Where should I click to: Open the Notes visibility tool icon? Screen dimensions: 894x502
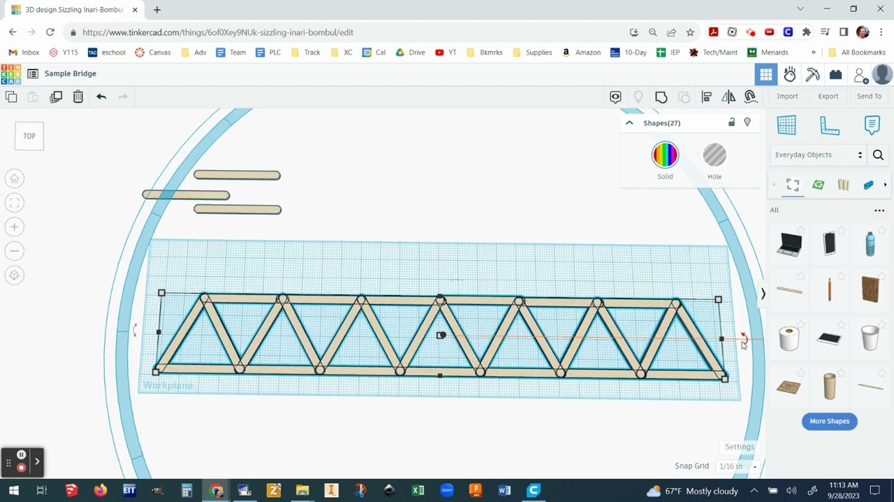(x=615, y=97)
